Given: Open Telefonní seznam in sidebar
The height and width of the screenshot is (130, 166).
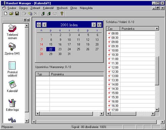Looking at the screenshot, I should pyautogui.click(x=12, y=31).
